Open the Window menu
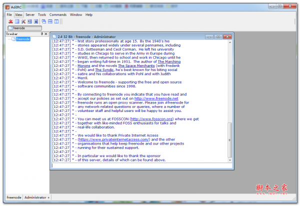This screenshot has width=300, height=206. tap(76, 14)
